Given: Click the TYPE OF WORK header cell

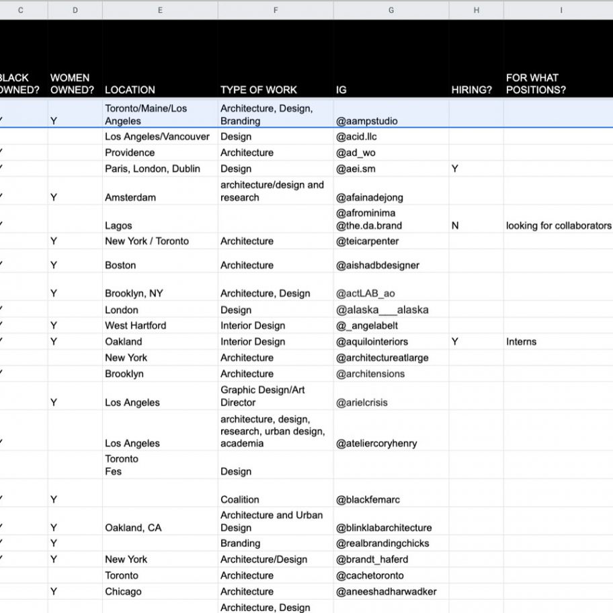Looking at the screenshot, I should click(x=276, y=58).
